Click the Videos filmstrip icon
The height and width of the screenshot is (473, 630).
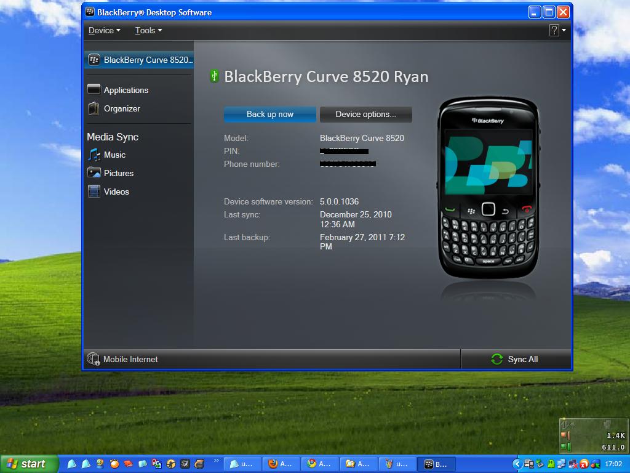point(94,191)
